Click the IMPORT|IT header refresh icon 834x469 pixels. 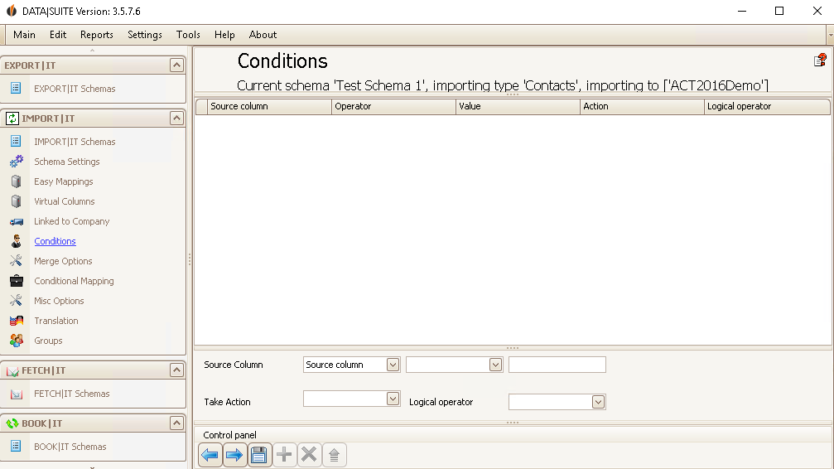click(12, 118)
